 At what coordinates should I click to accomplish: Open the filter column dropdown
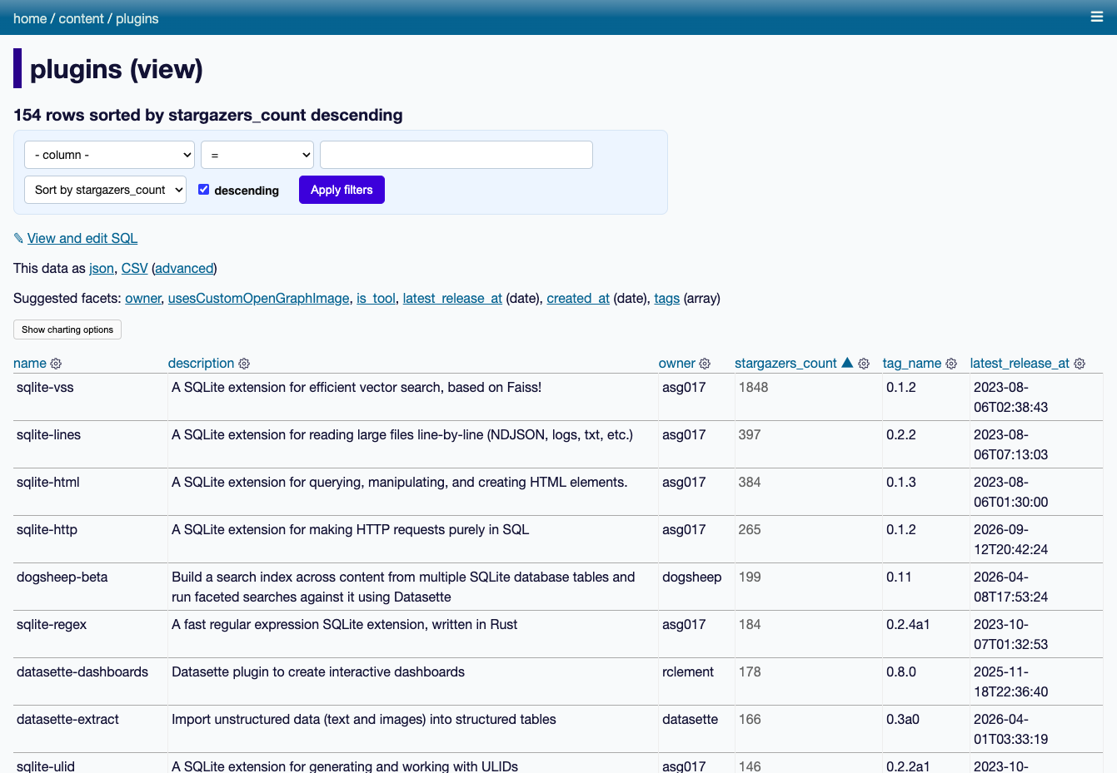click(109, 155)
